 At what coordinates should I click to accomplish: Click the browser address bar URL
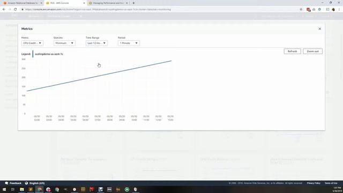[x=98, y=10]
